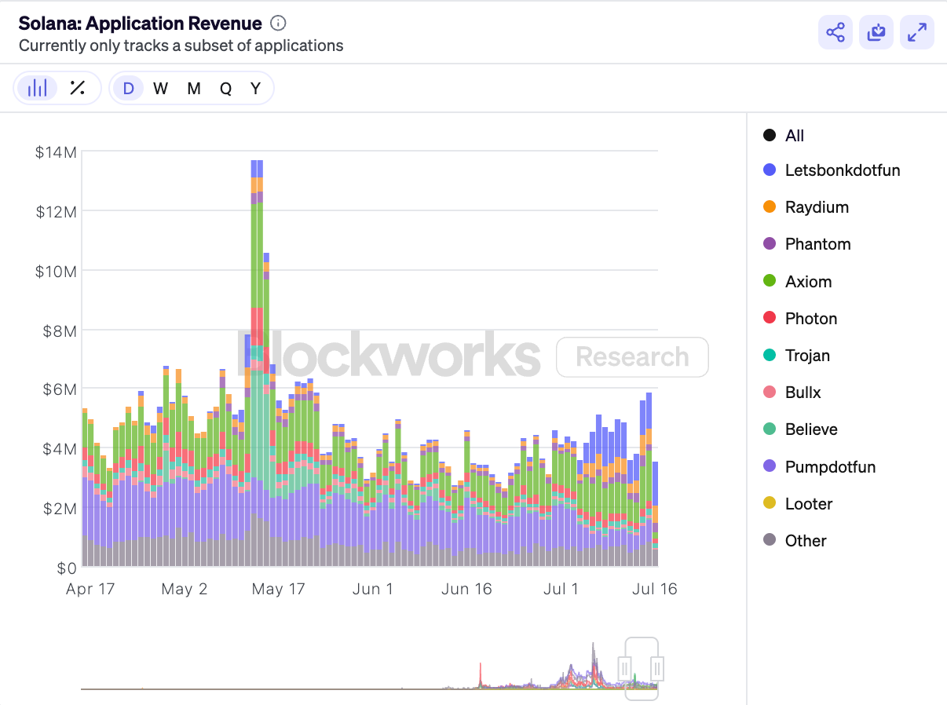The image size is (947, 705).
Task: Select quarterly (Q) interval
Action: (225, 88)
